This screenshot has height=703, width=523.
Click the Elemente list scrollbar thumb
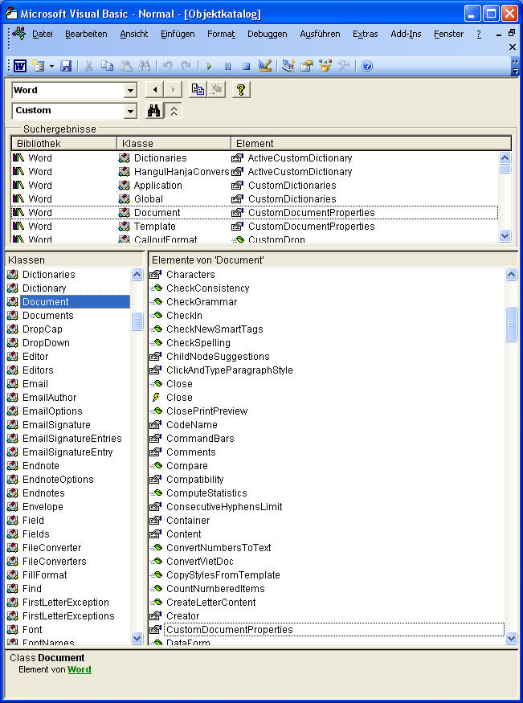click(511, 324)
